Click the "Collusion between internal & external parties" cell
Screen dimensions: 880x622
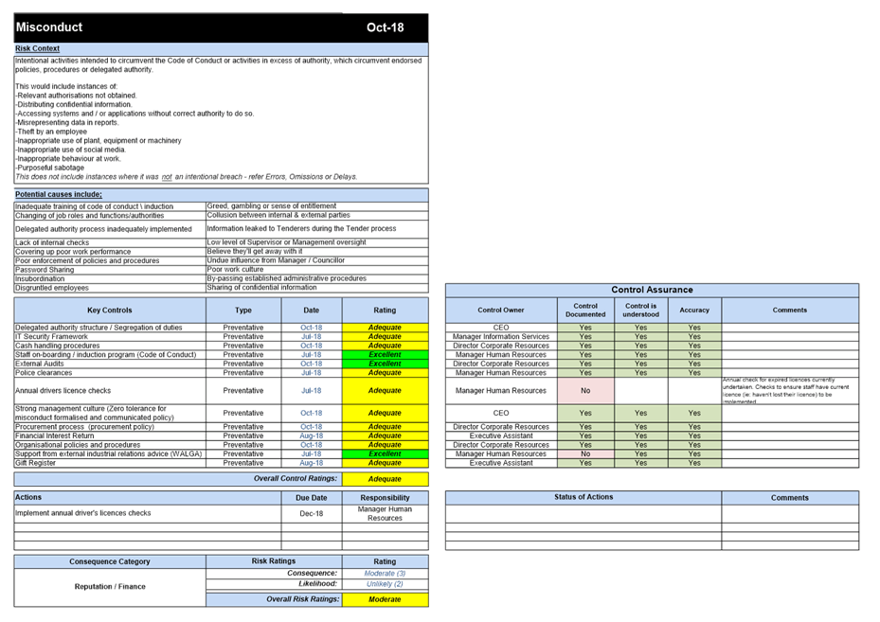[317, 215]
